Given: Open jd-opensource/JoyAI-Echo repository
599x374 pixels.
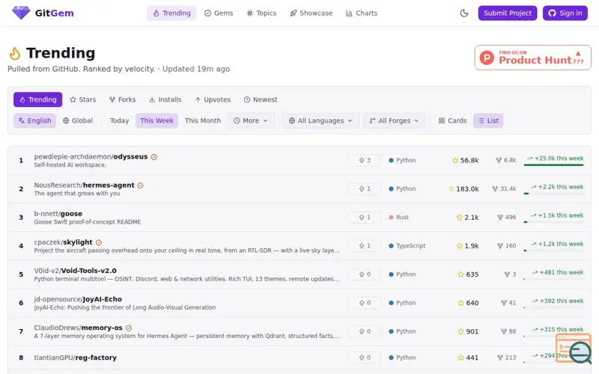Looking at the screenshot, I should tap(78, 299).
